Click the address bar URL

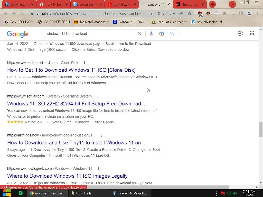(x=106, y=13)
